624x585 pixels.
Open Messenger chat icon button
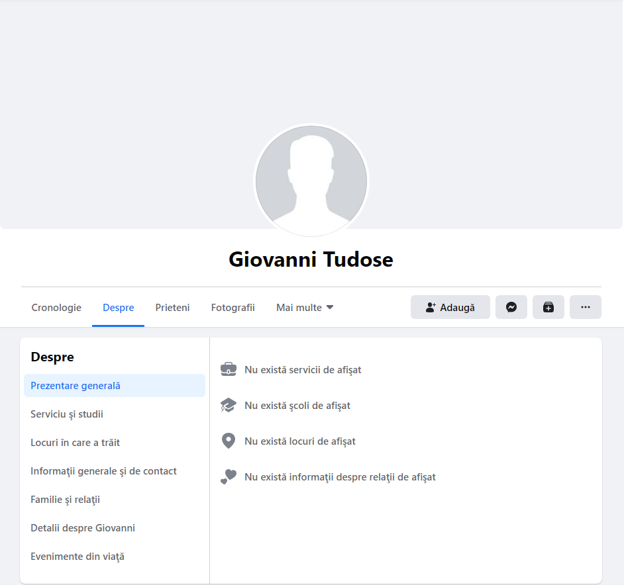tap(511, 307)
